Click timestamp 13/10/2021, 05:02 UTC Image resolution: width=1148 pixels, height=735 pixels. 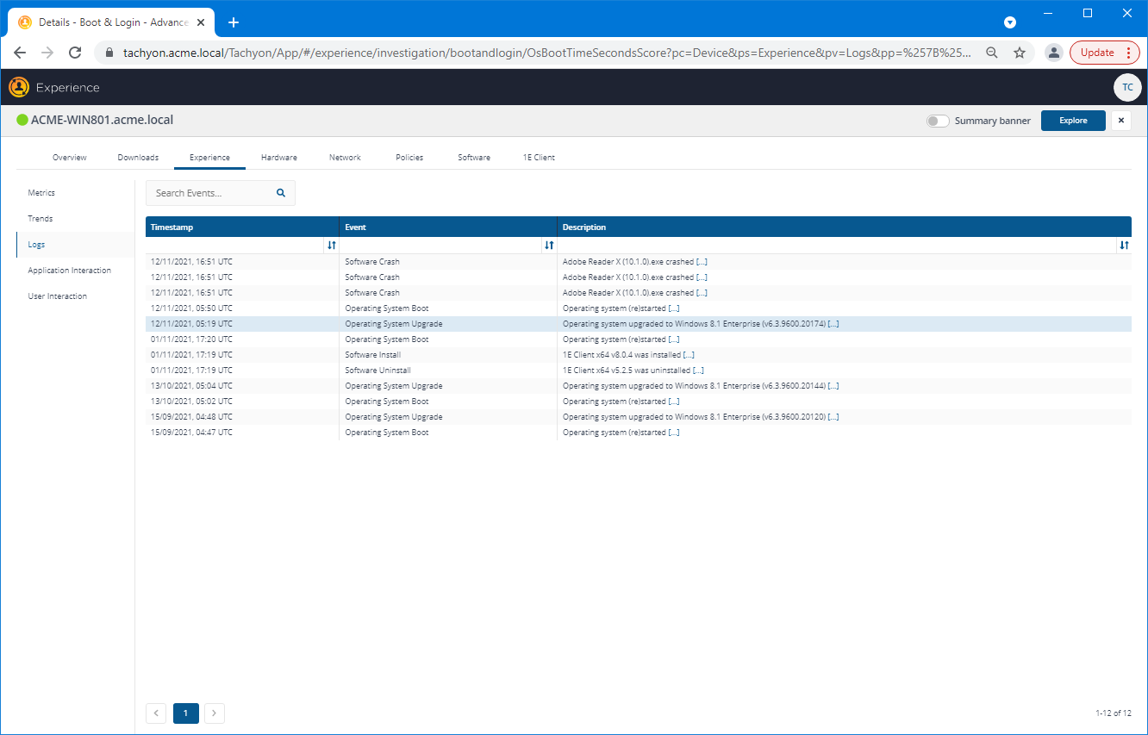click(x=191, y=402)
